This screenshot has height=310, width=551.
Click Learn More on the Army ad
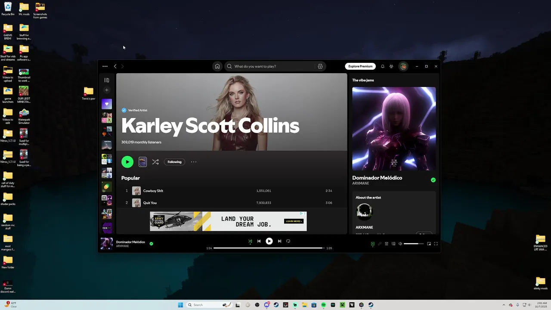click(294, 221)
